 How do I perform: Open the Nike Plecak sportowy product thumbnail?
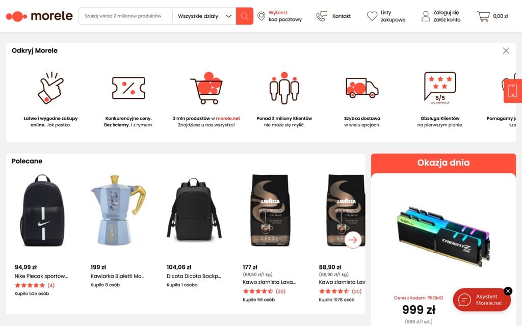42,210
